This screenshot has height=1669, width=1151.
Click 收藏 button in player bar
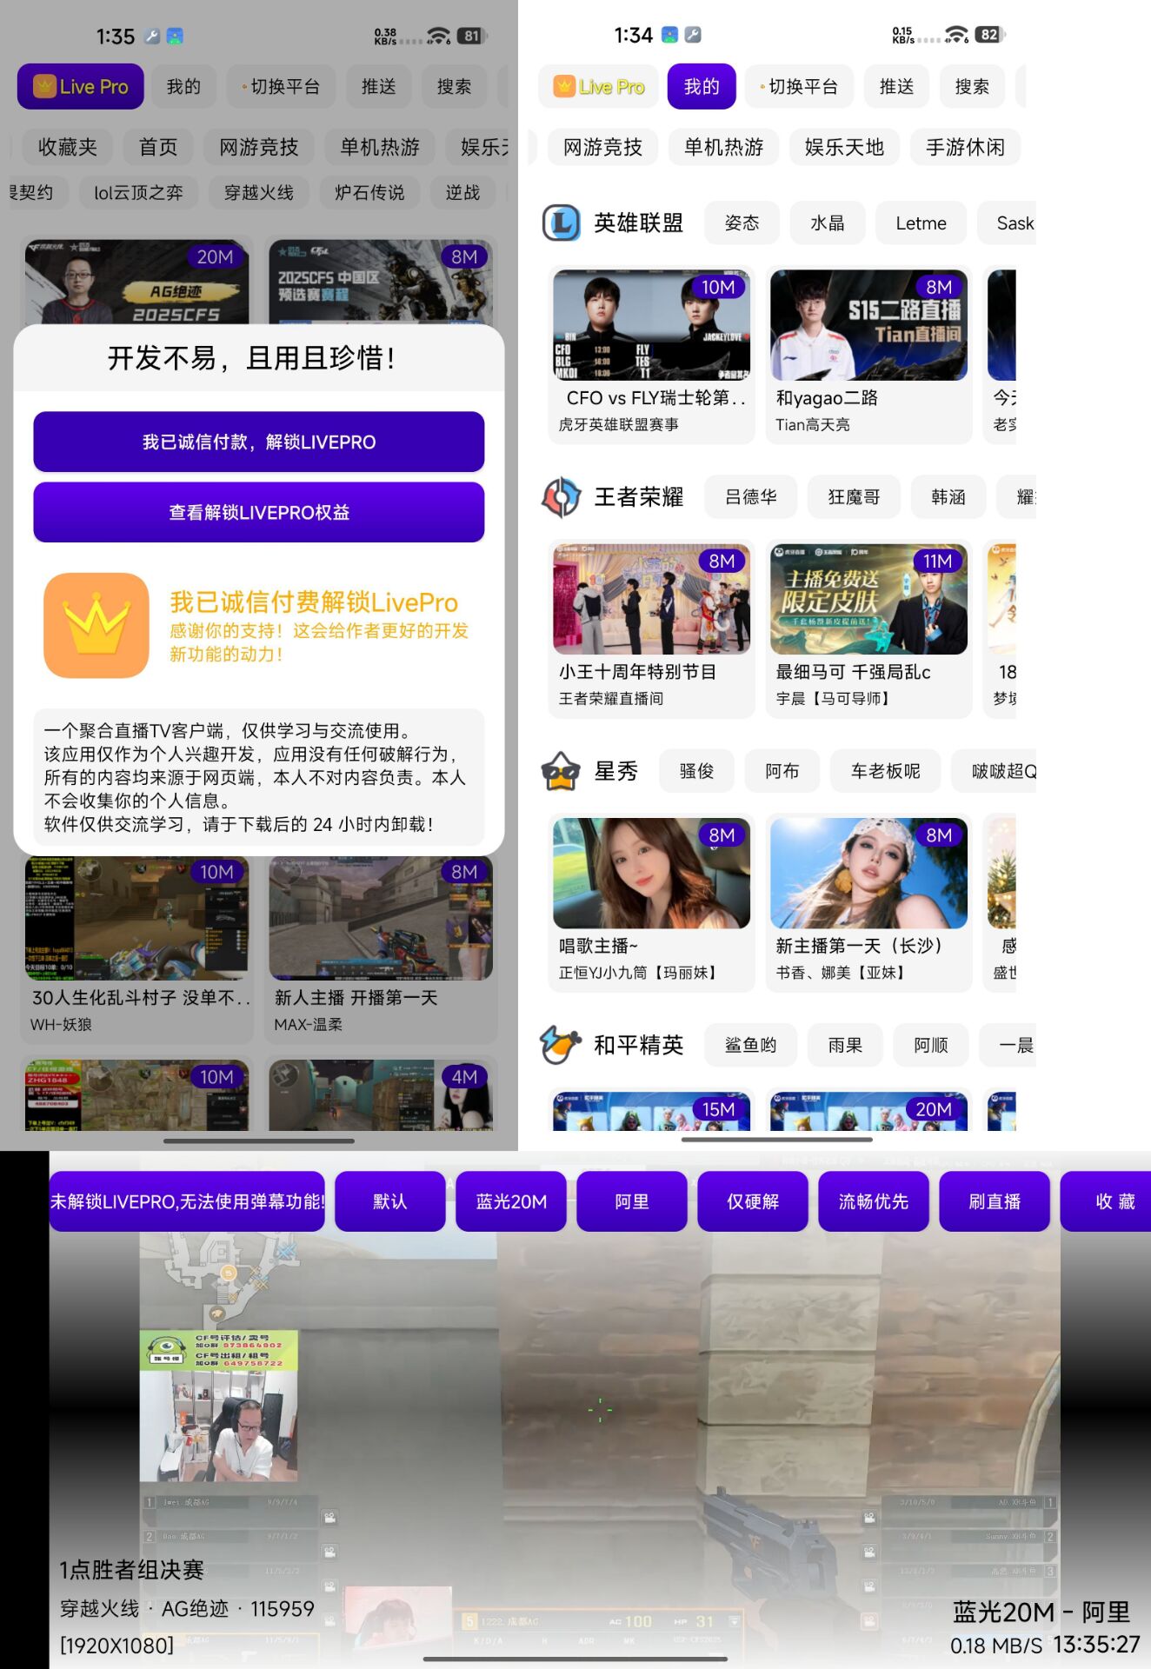pos(1107,1201)
